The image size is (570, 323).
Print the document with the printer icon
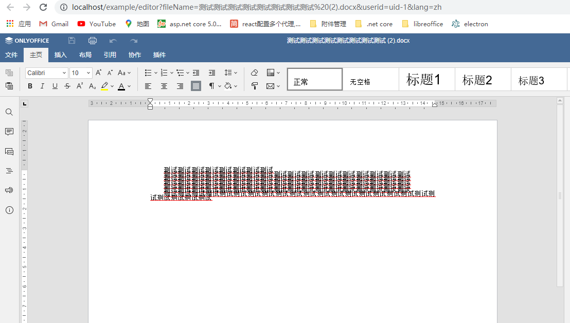pos(92,41)
